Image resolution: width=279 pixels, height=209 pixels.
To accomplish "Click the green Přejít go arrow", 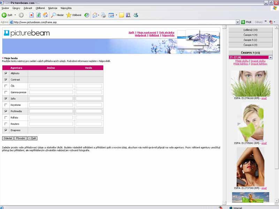I will 243,22.
